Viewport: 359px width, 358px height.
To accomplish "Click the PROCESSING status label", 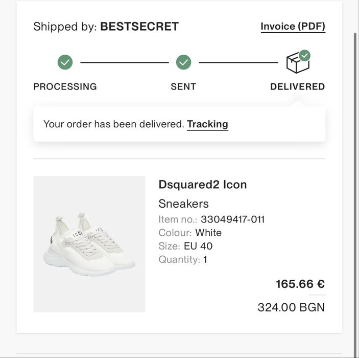I will tap(65, 87).
